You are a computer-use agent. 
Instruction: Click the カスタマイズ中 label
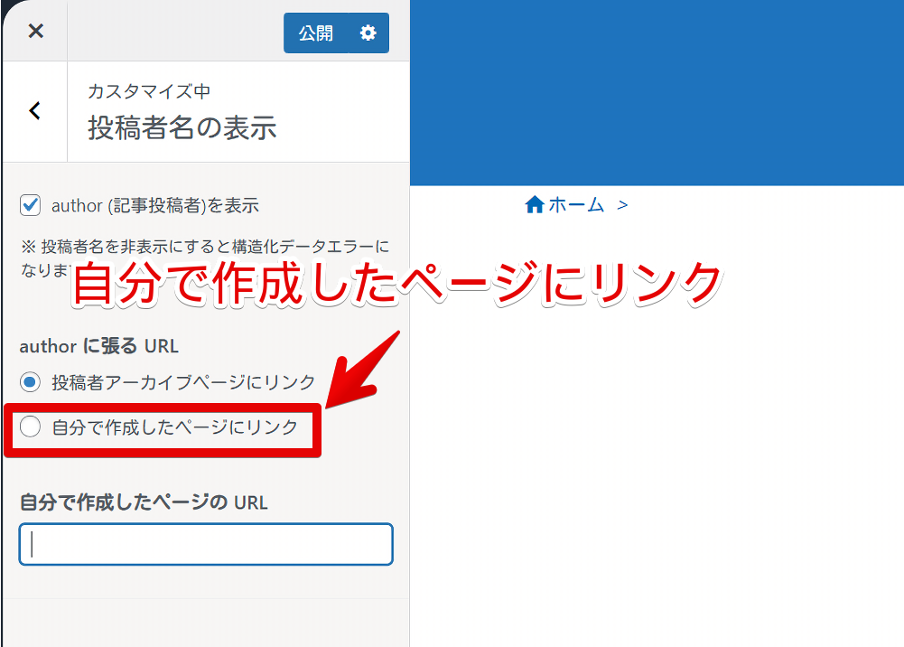(x=149, y=91)
